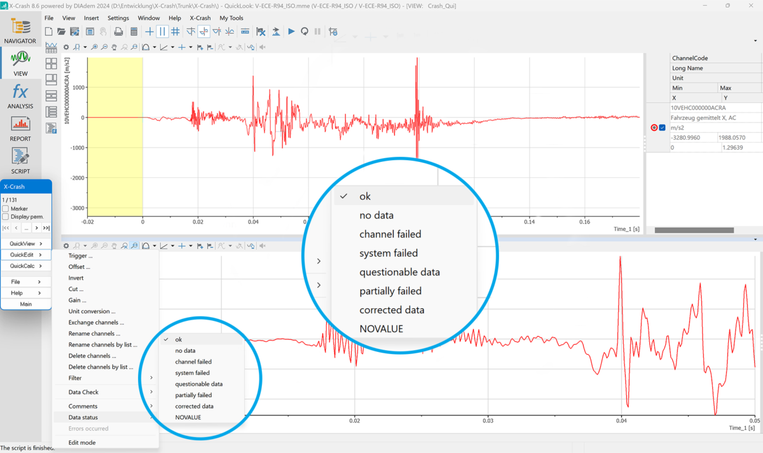Click the Print icon in the main toolbar
The height and width of the screenshot is (453, 763).
(x=118, y=31)
